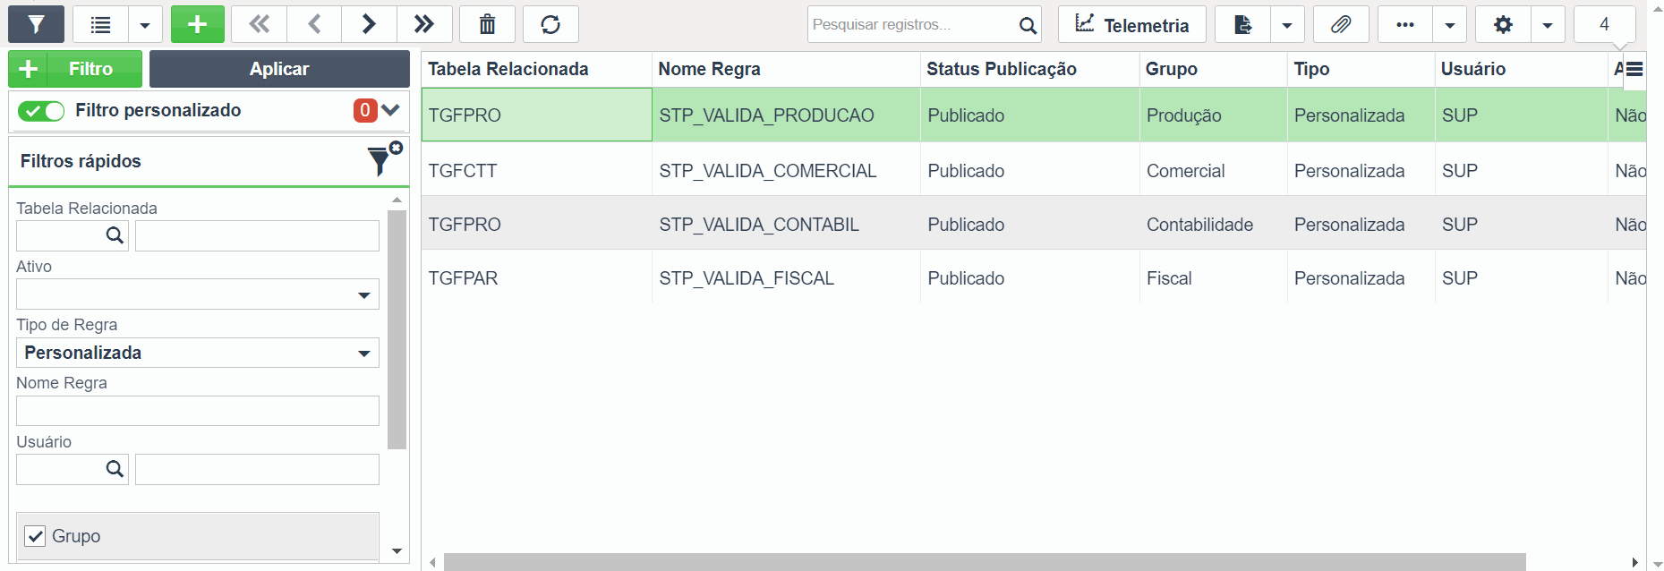Uncheck the Grupo checkbox
The height and width of the screenshot is (571, 1664).
pyautogui.click(x=35, y=536)
